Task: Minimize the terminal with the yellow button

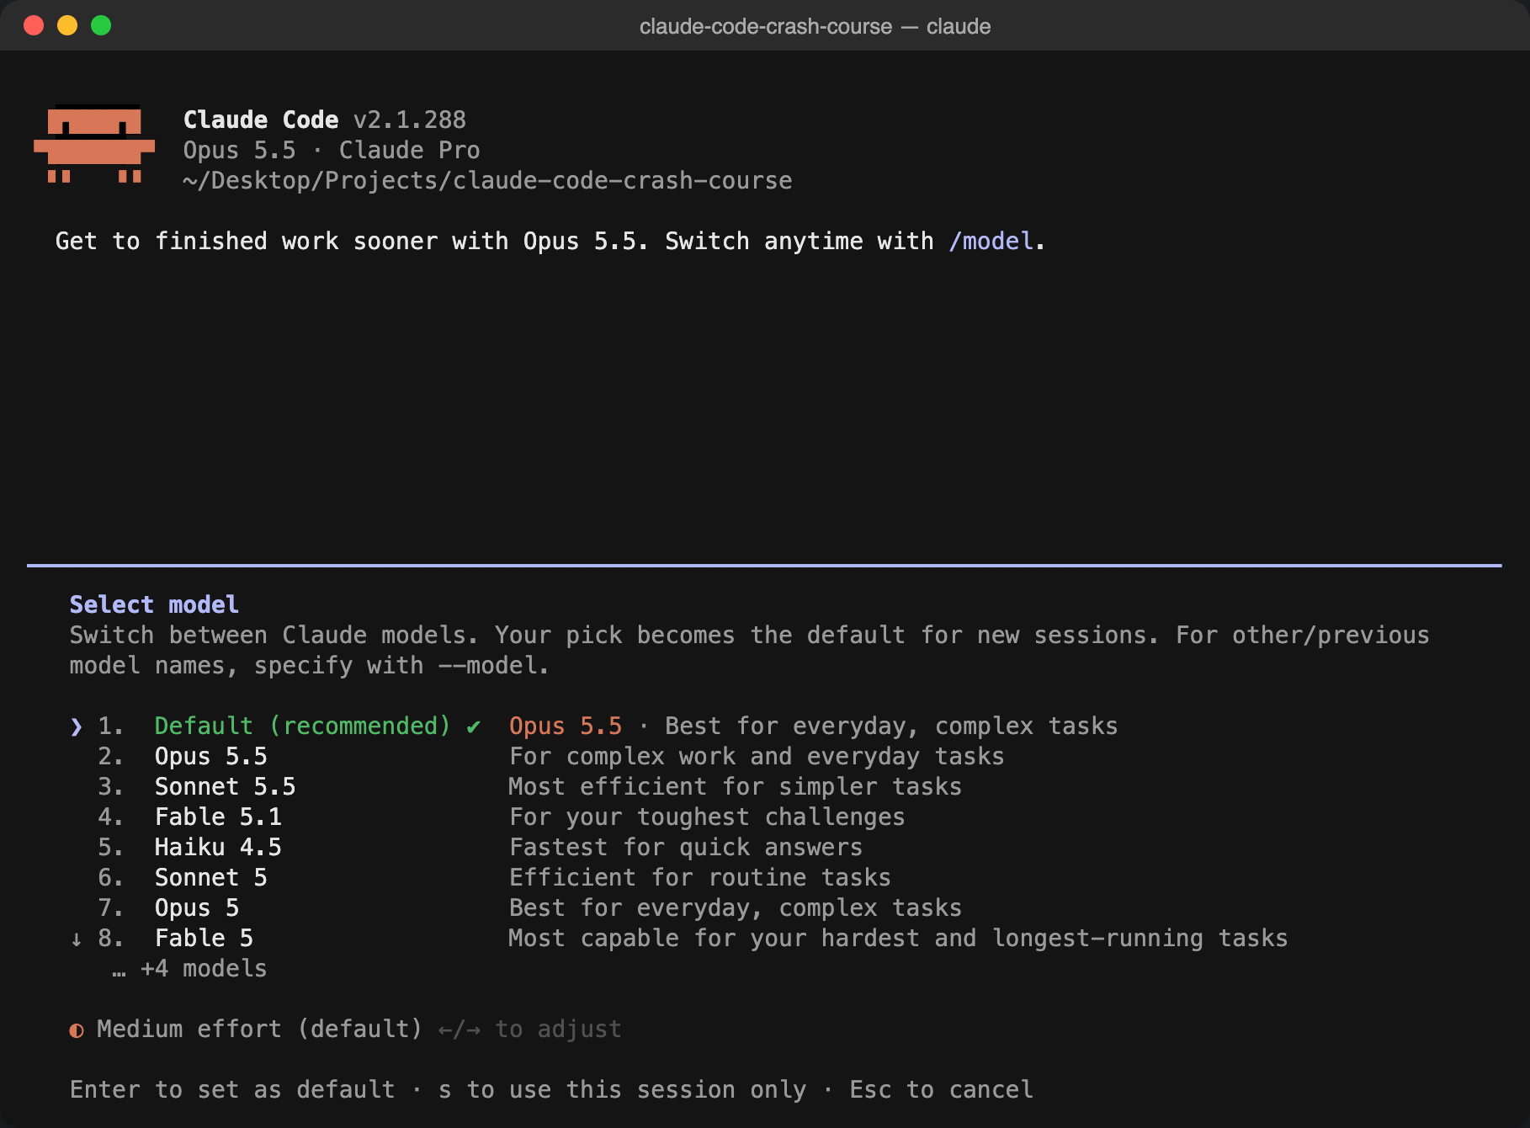Action: pos(67,25)
